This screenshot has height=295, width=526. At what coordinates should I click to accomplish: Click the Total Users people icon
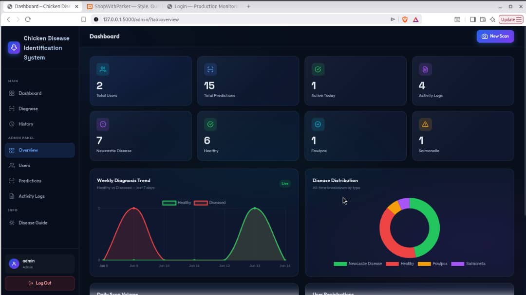pyautogui.click(x=103, y=69)
